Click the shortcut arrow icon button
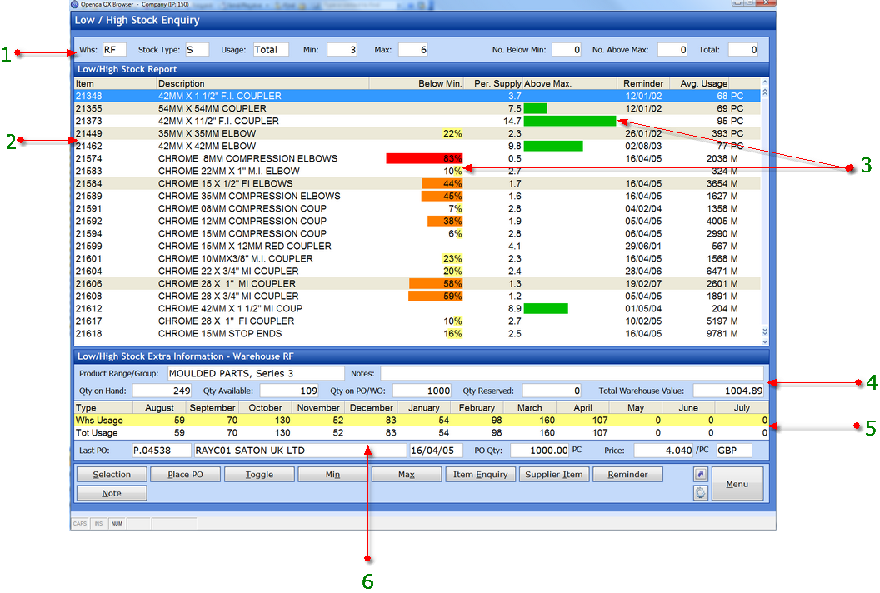The width and height of the screenshot is (880, 593). [700, 475]
